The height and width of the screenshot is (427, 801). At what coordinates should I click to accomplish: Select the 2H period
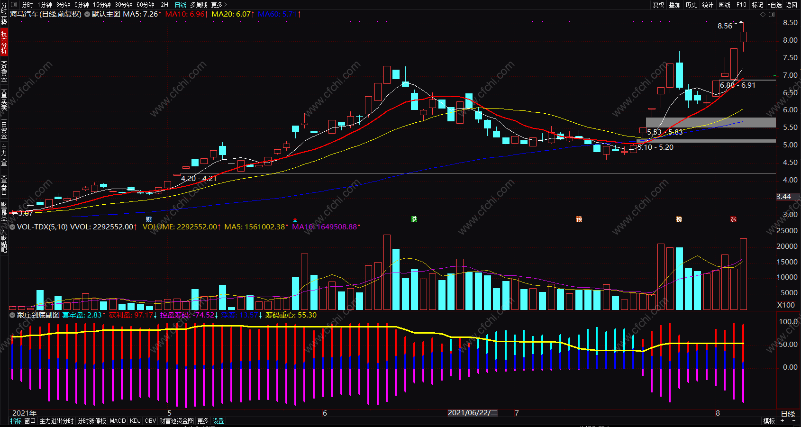tap(164, 5)
